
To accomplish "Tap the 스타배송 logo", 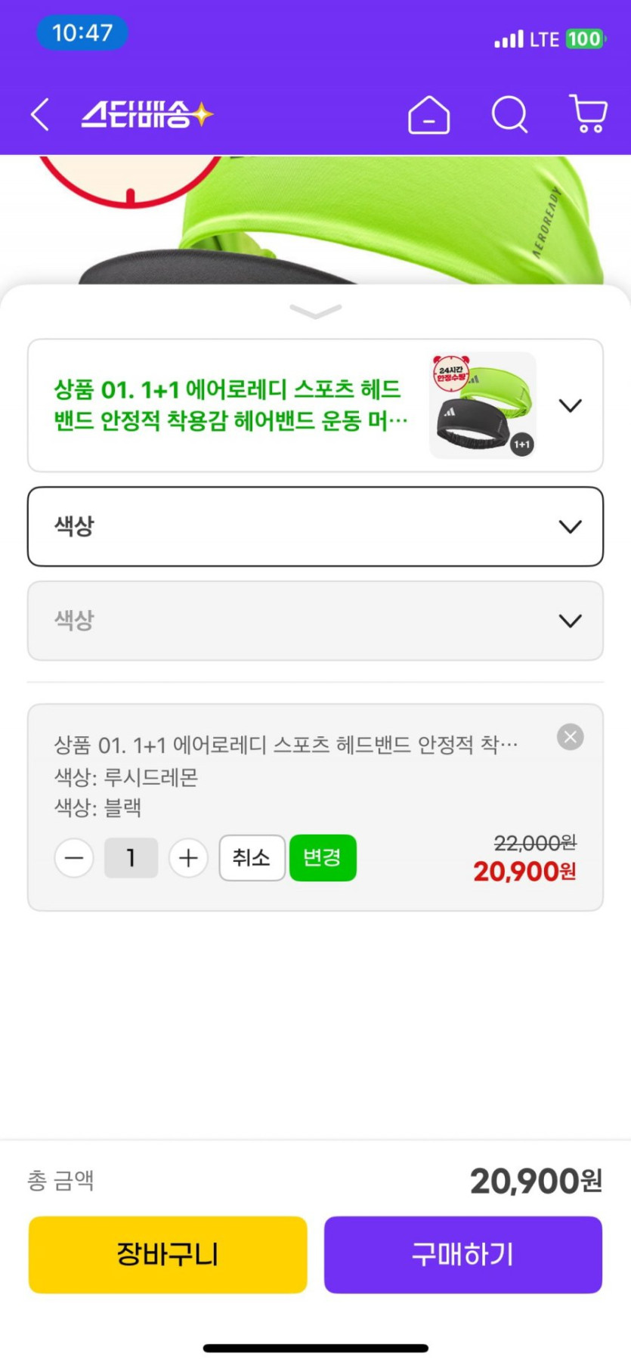I will (x=147, y=115).
